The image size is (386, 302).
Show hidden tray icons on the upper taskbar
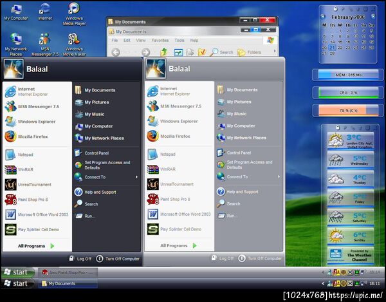(x=323, y=272)
